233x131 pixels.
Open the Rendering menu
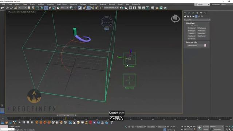tap(73, 4)
